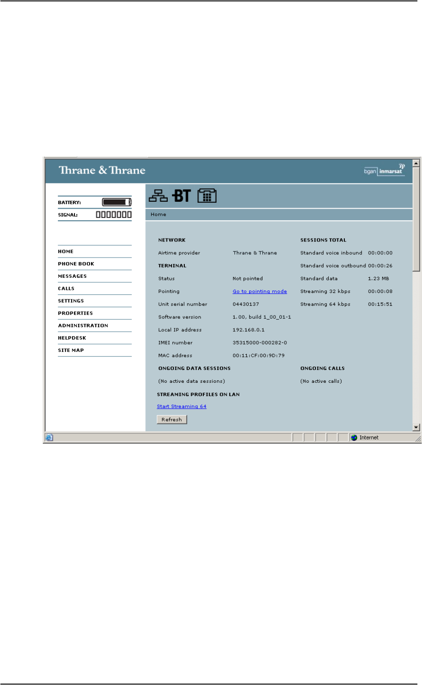Click the LAN network connection icon
This screenshot has width=422, height=685.
pyautogui.click(x=158, y=196)
